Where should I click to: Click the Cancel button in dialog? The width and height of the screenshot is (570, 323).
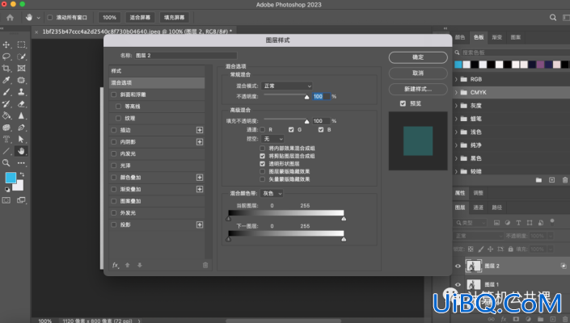[418, 73]
